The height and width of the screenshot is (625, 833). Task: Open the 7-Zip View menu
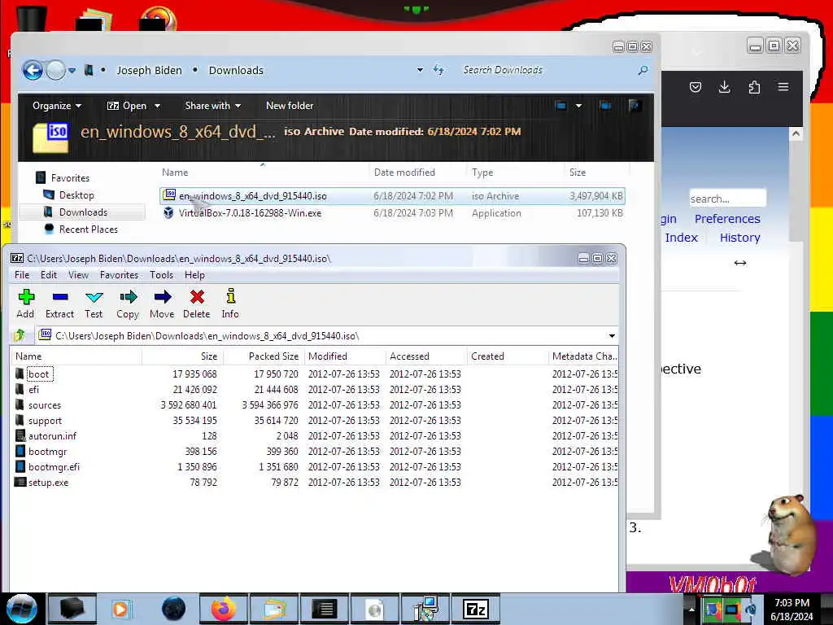point(78,275)
